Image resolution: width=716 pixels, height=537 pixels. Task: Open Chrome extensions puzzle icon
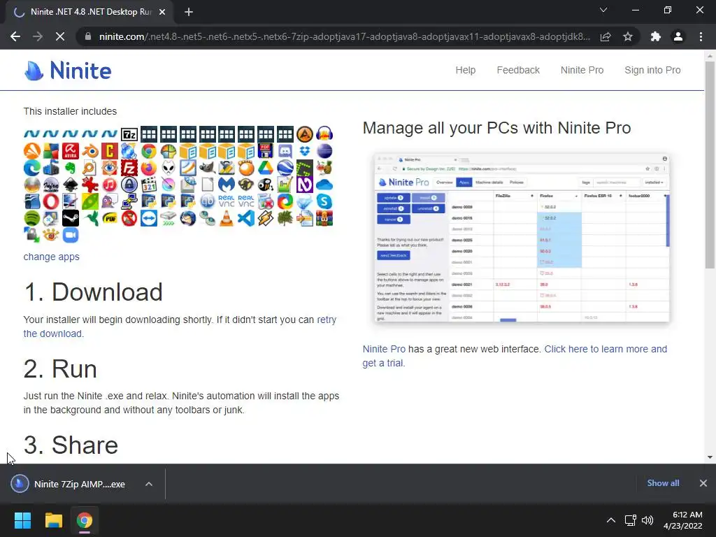click(x=656, y=36)
